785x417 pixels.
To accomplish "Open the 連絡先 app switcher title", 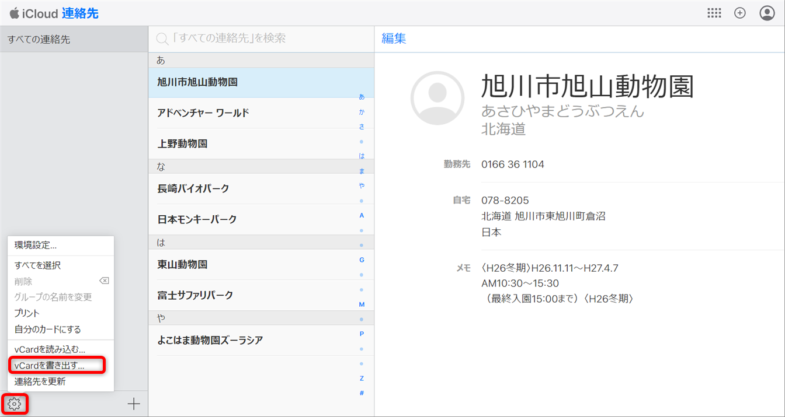I will tap(80, 13).
